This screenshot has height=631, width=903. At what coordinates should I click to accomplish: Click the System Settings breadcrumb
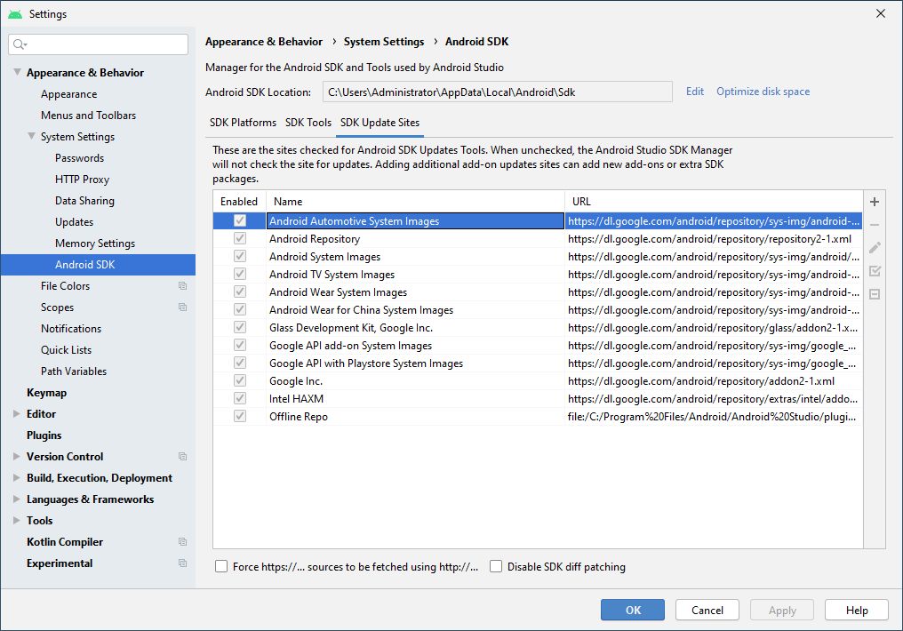click(384, 42)
